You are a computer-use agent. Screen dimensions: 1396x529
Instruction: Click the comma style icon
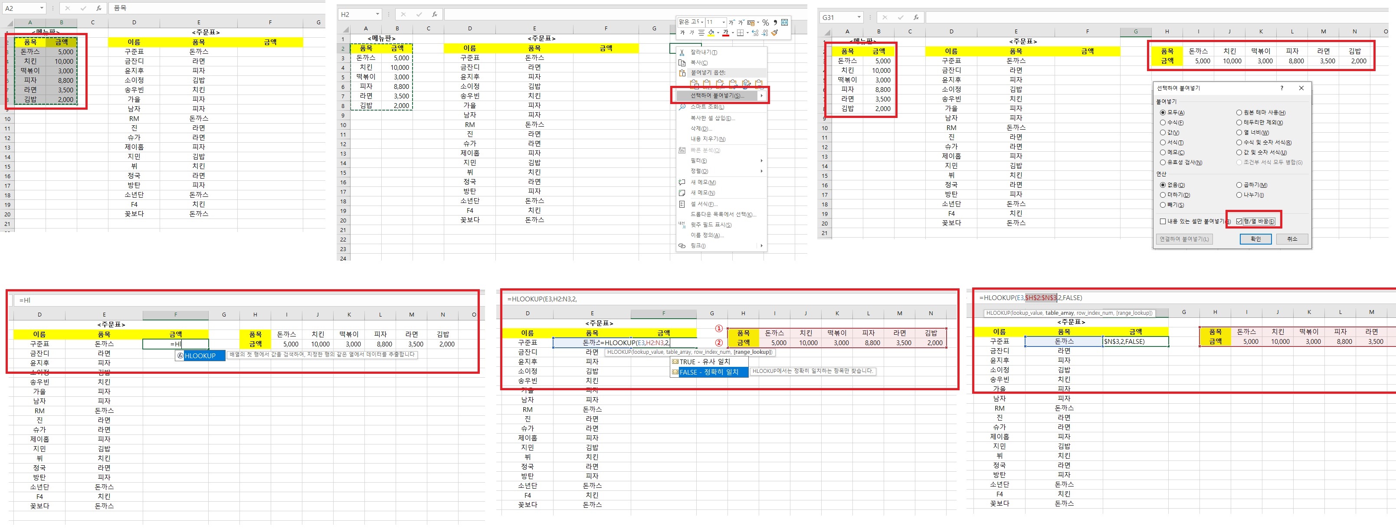coord(776,23)
